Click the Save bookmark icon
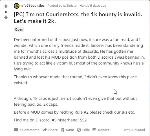This screenshot has height=136, width=150. [63, 130]
